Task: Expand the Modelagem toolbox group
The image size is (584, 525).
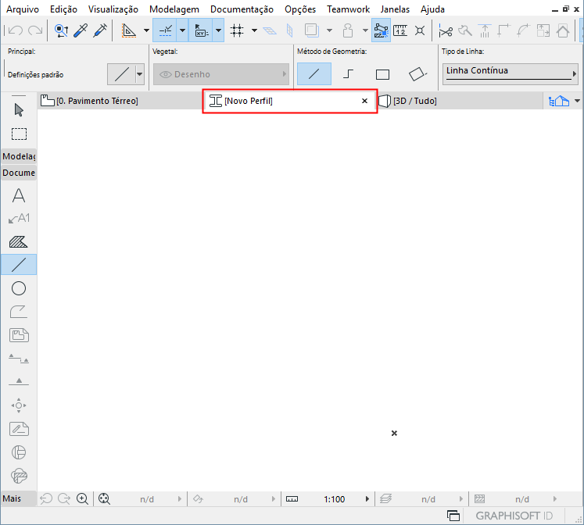Action: pos(19,156)
